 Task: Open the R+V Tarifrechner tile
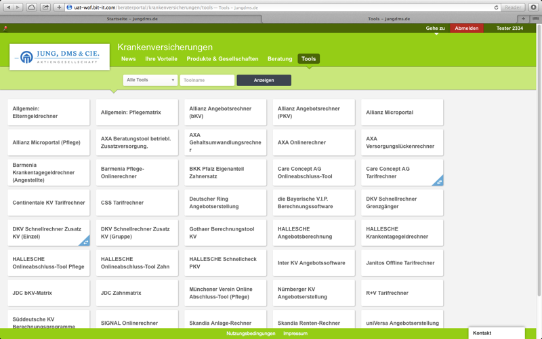tap(402, 293)
